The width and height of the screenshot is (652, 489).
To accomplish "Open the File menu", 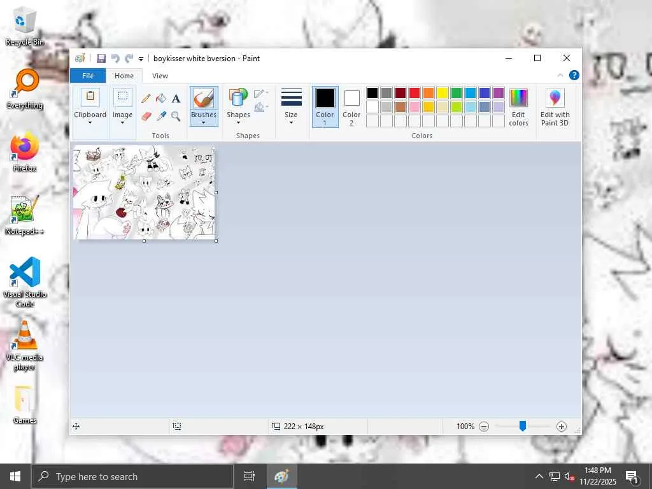I will point(88,76).
